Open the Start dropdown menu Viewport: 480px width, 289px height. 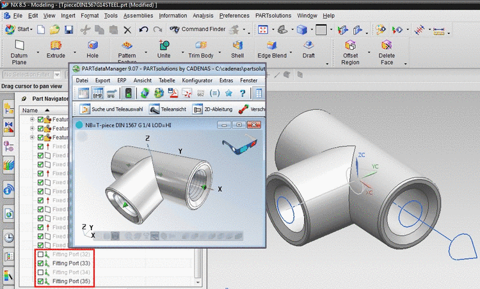pos(19,29)
